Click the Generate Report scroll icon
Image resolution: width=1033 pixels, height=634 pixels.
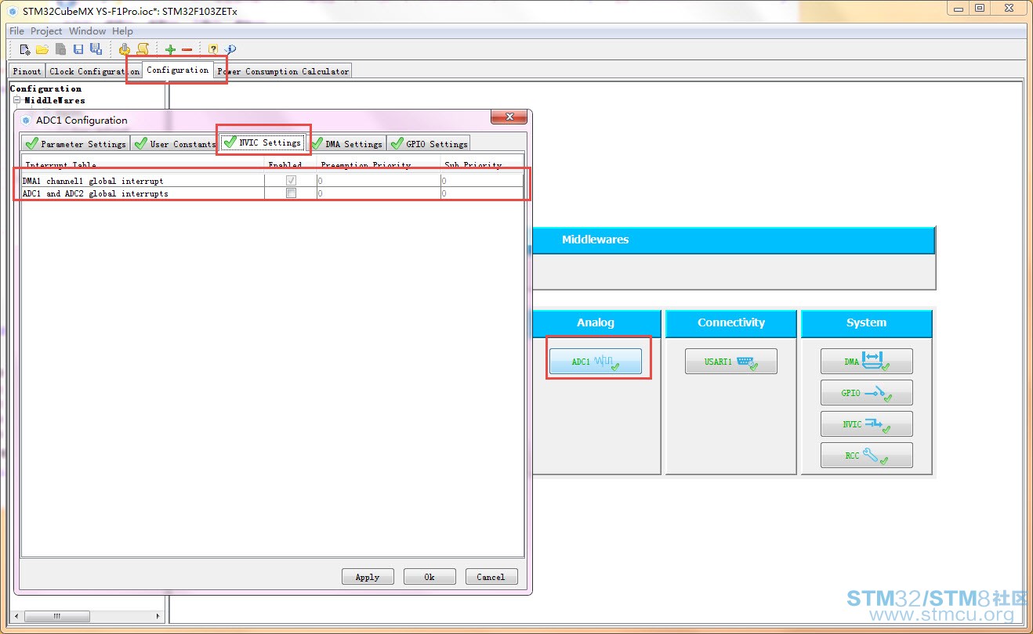point(143,49)
